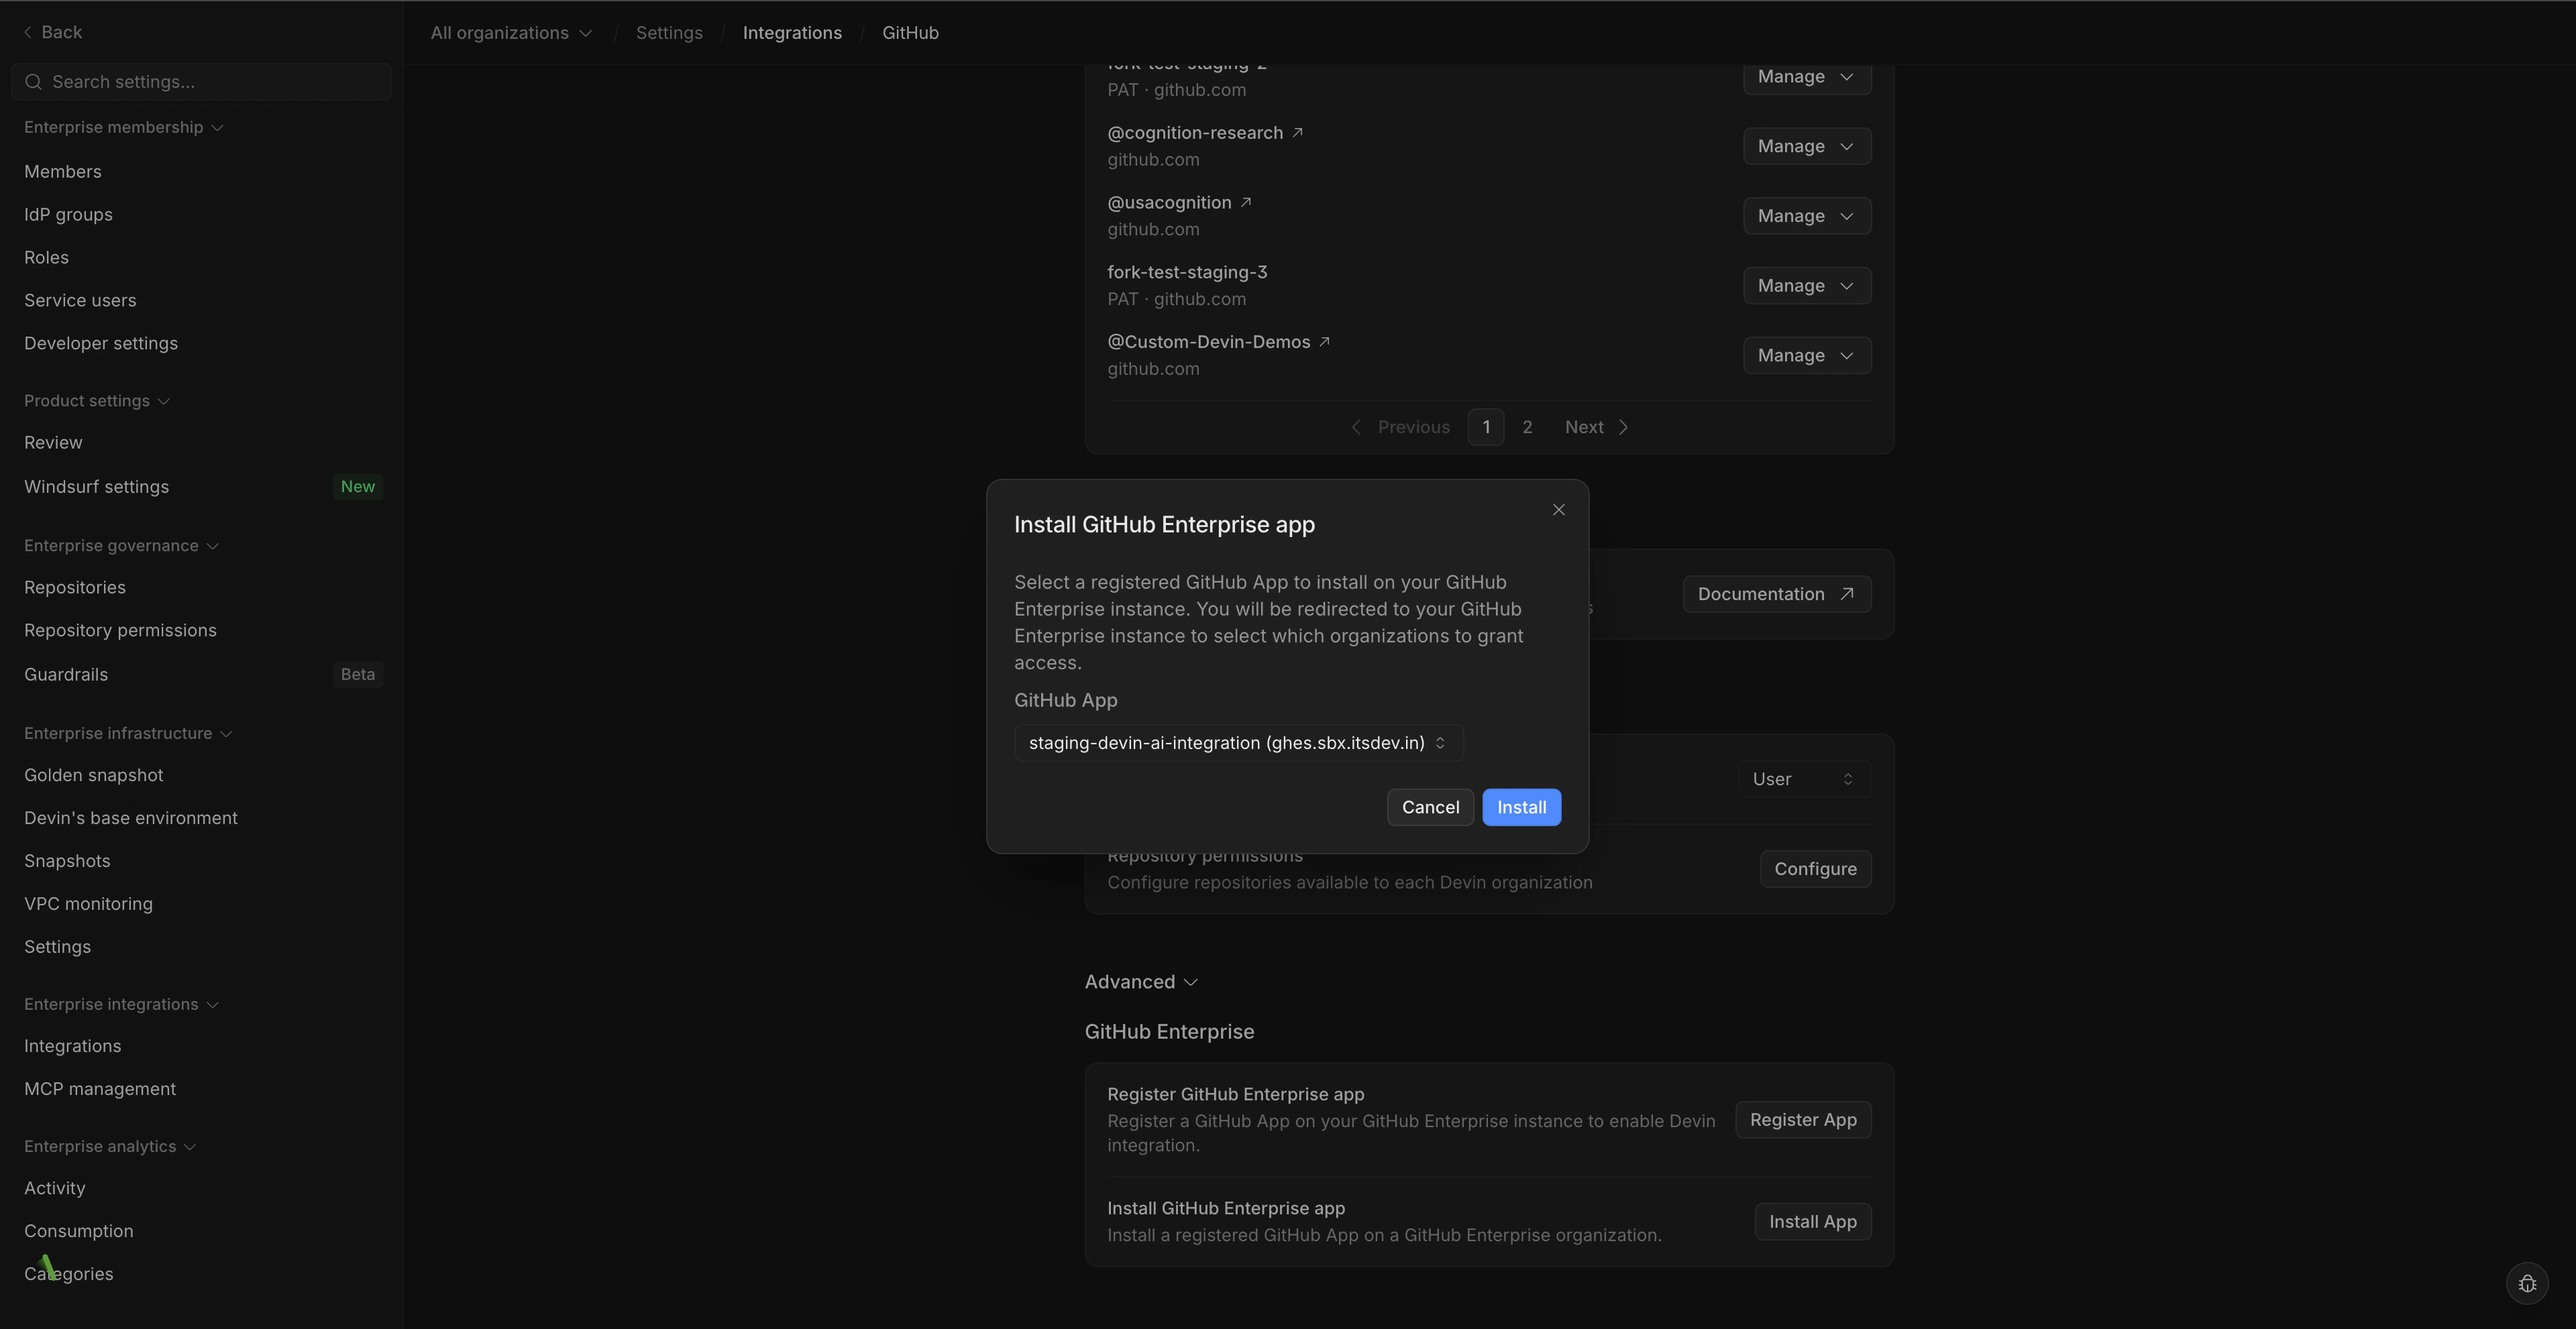Open Manage menu for fork-test-staging-3
This screenshot has width=2576, height=1329.
coord(1806,286)
